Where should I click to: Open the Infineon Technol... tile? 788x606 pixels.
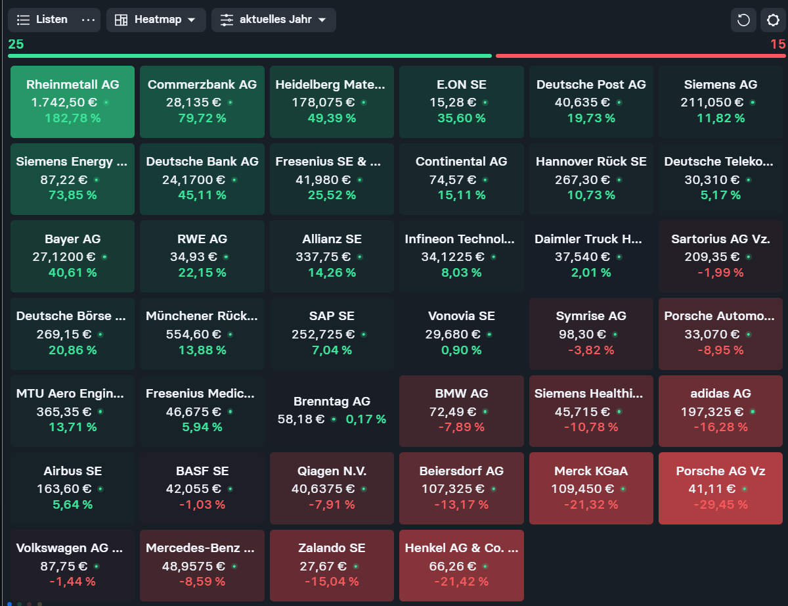pyautogui.click(x=462, y=256)
